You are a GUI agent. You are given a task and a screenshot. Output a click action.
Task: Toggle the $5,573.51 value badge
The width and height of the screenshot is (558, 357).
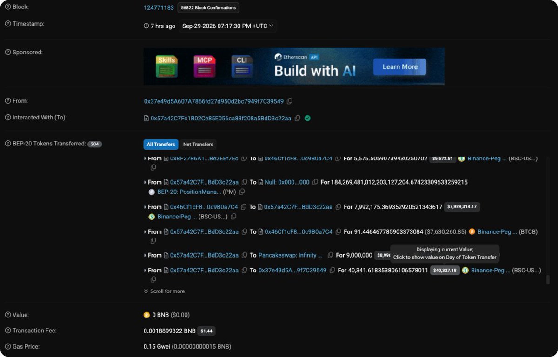442,159
